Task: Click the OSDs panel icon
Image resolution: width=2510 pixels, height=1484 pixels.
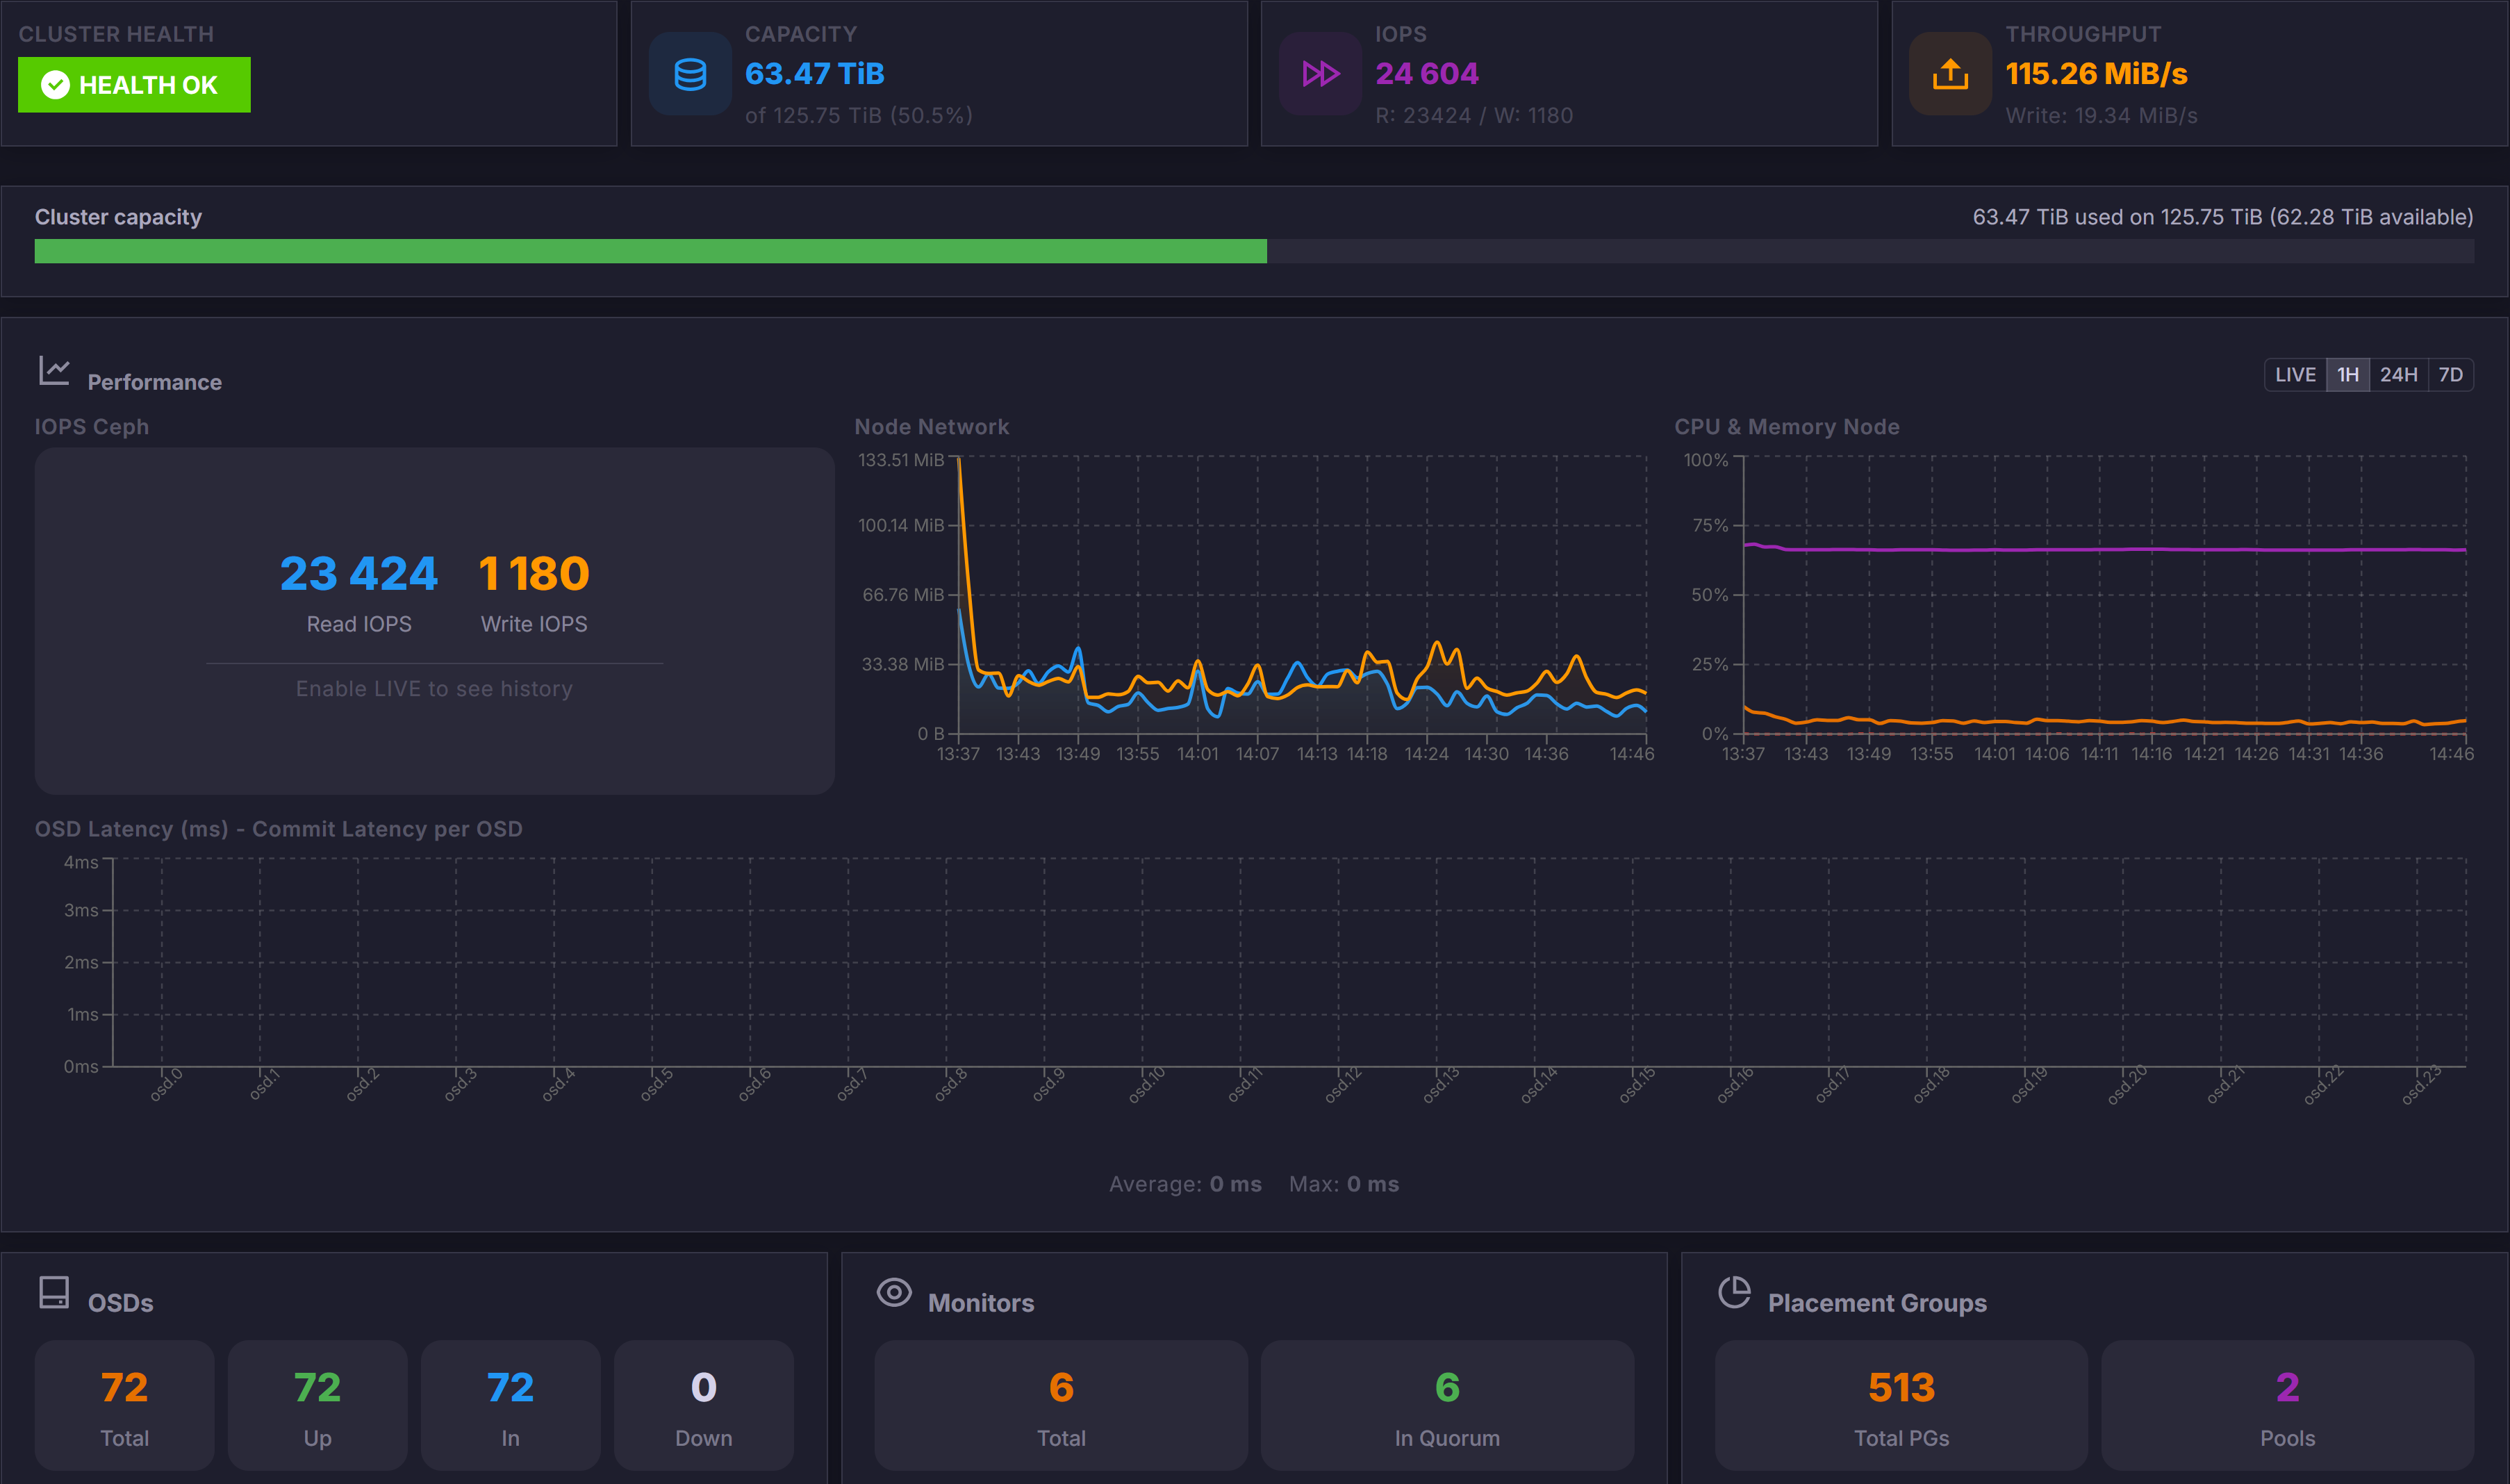Action: tap(55, 1292)
